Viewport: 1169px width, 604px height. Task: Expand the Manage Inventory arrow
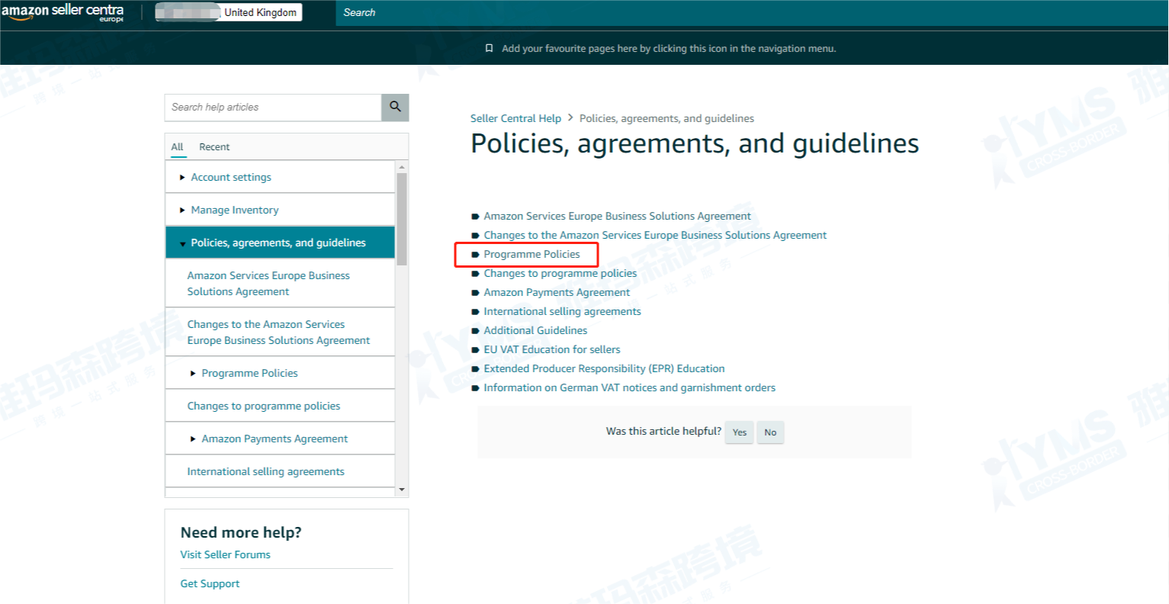click(182, 210)
